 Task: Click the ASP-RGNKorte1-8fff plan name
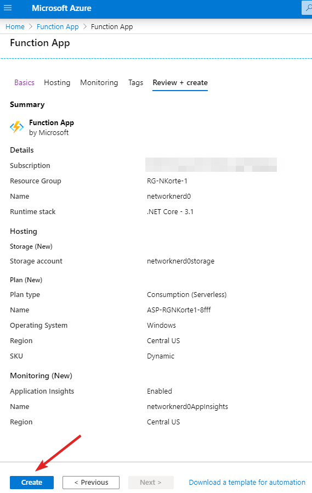(179, 310)
